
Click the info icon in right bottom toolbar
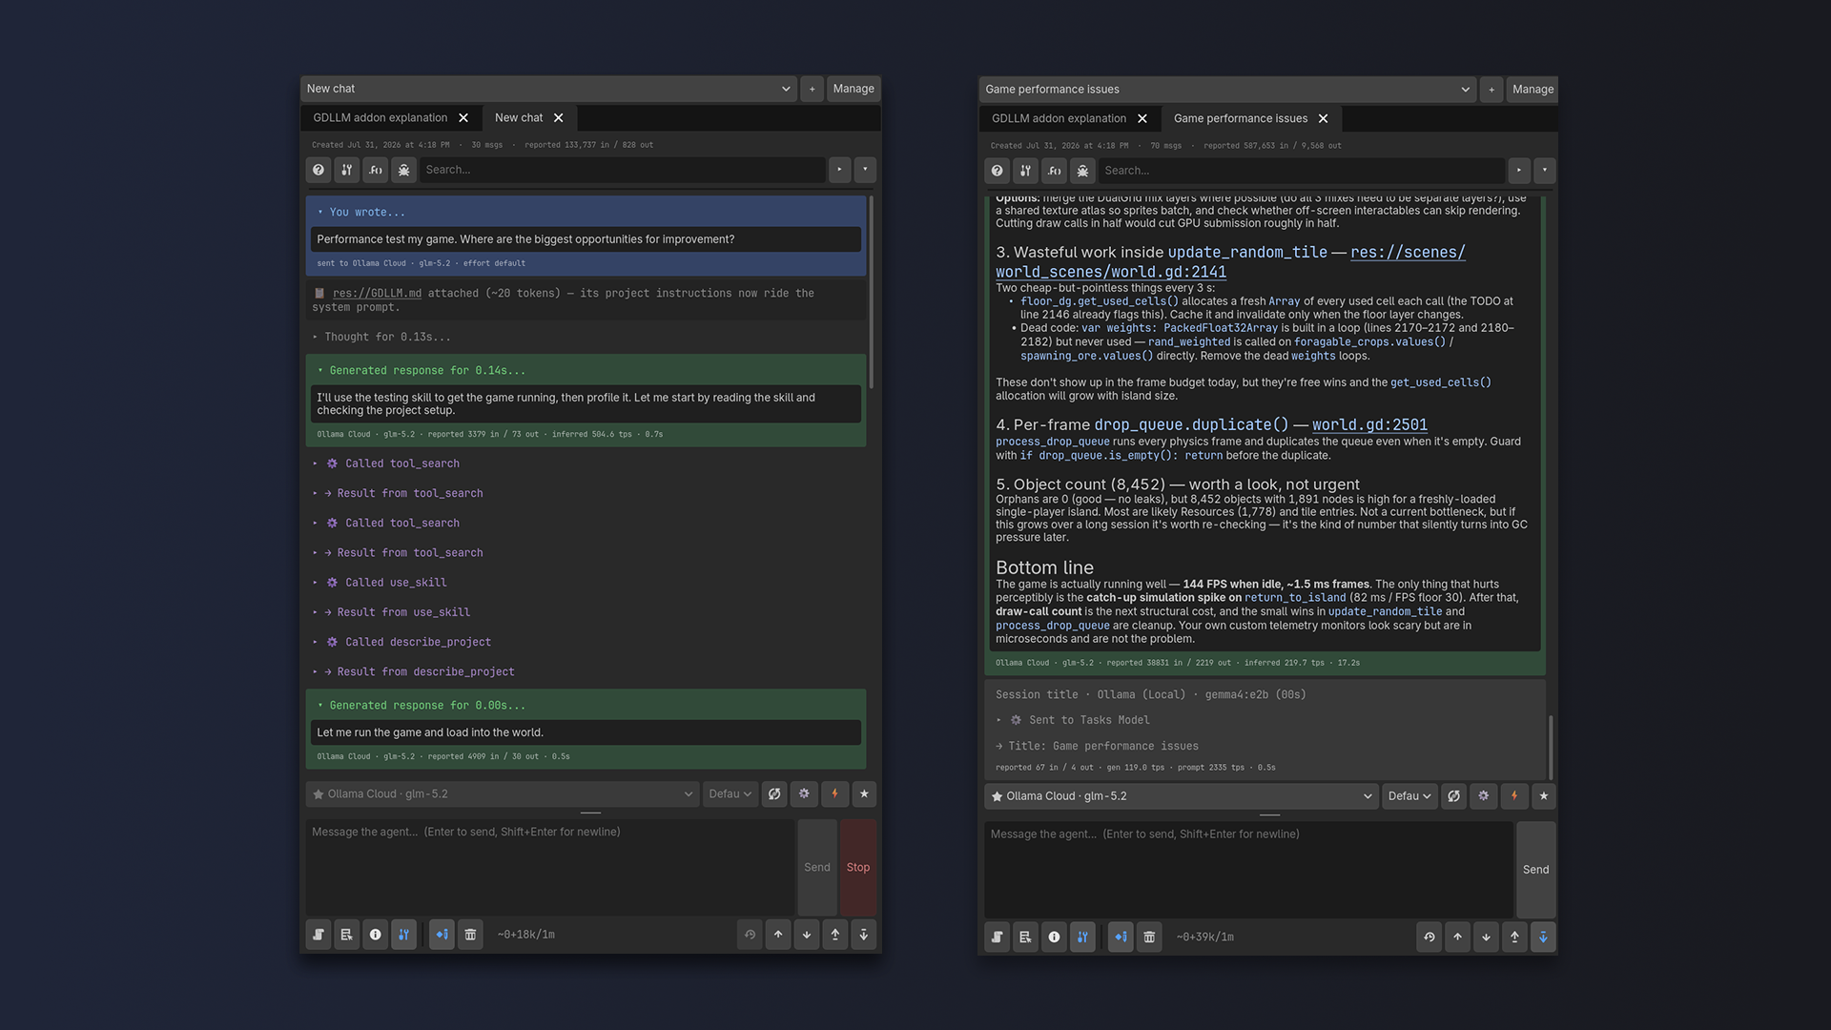click(1055, 937)
